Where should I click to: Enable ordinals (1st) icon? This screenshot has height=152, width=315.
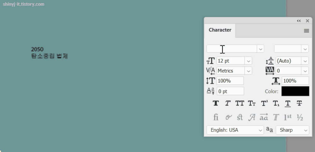[x=288, y=117]
